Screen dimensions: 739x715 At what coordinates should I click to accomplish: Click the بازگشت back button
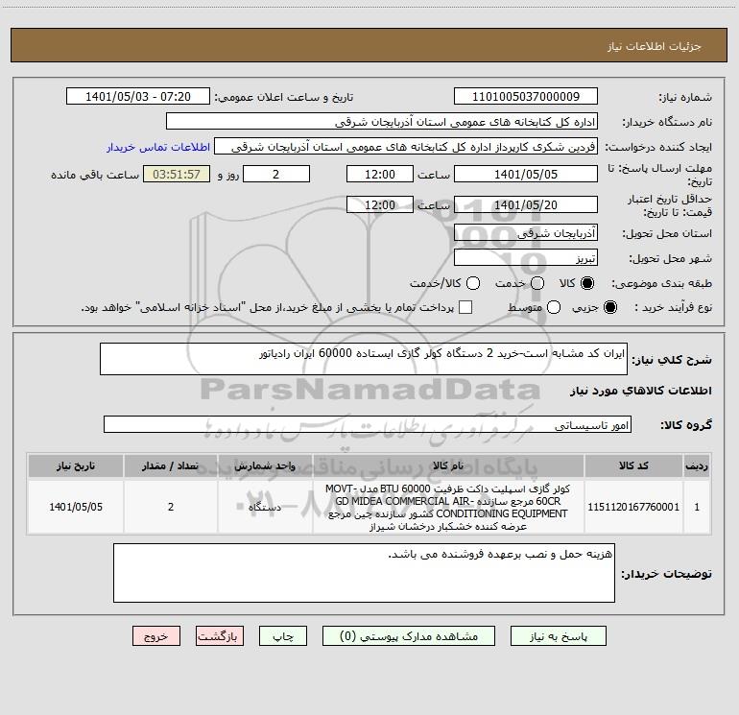220,636
